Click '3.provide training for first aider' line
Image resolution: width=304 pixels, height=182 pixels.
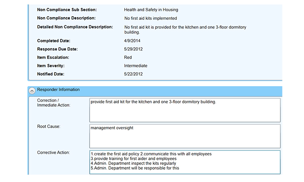tap(134, 159)
